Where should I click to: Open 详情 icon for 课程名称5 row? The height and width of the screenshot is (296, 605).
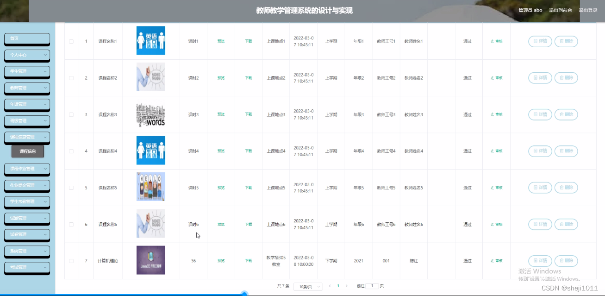pyautogui.click(x=540, y=188)
